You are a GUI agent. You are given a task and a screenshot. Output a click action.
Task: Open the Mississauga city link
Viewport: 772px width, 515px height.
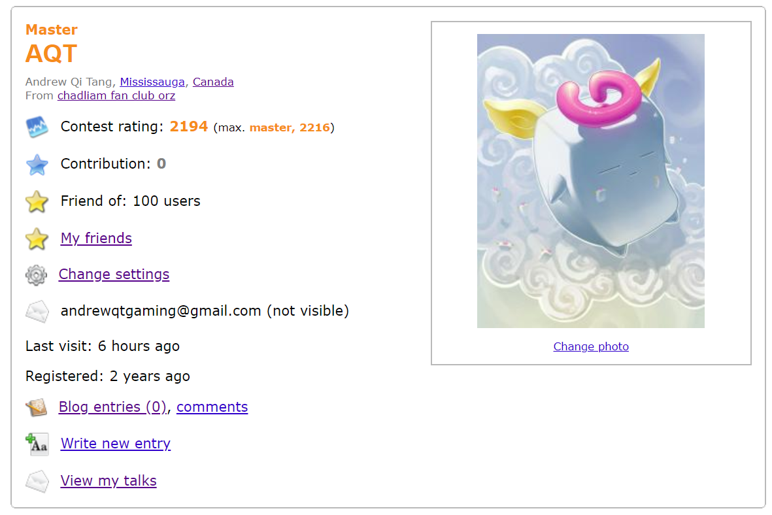(x=152, y=82)
